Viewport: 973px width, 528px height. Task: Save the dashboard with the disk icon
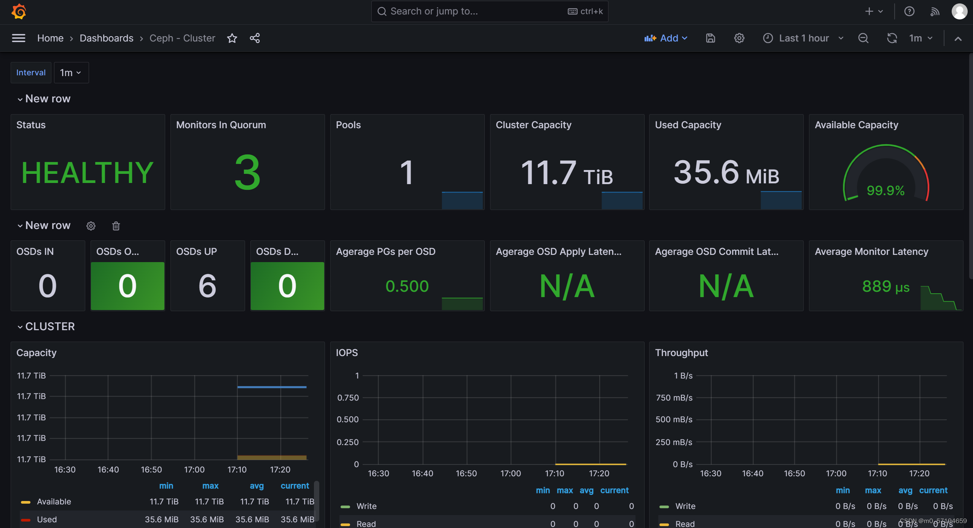tap(710, 38)
